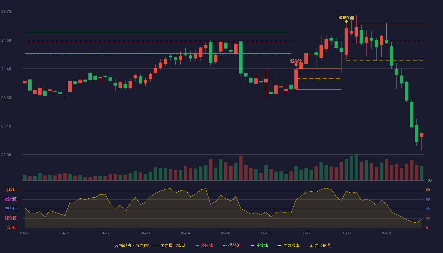Click the 60 indicator scale label
The width and height of the screenshot is (443, 253).
pos(428,200)
